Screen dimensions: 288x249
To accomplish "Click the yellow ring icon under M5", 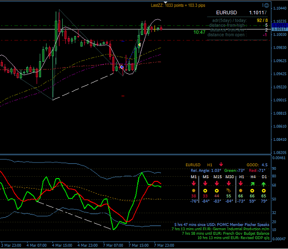I will click(205, 191).
